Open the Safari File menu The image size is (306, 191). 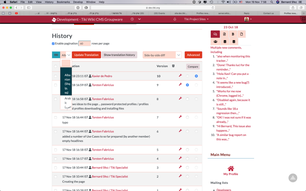23,2
